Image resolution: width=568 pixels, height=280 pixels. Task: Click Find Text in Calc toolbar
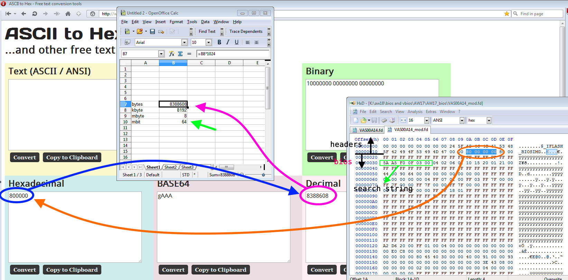point(207,31)
